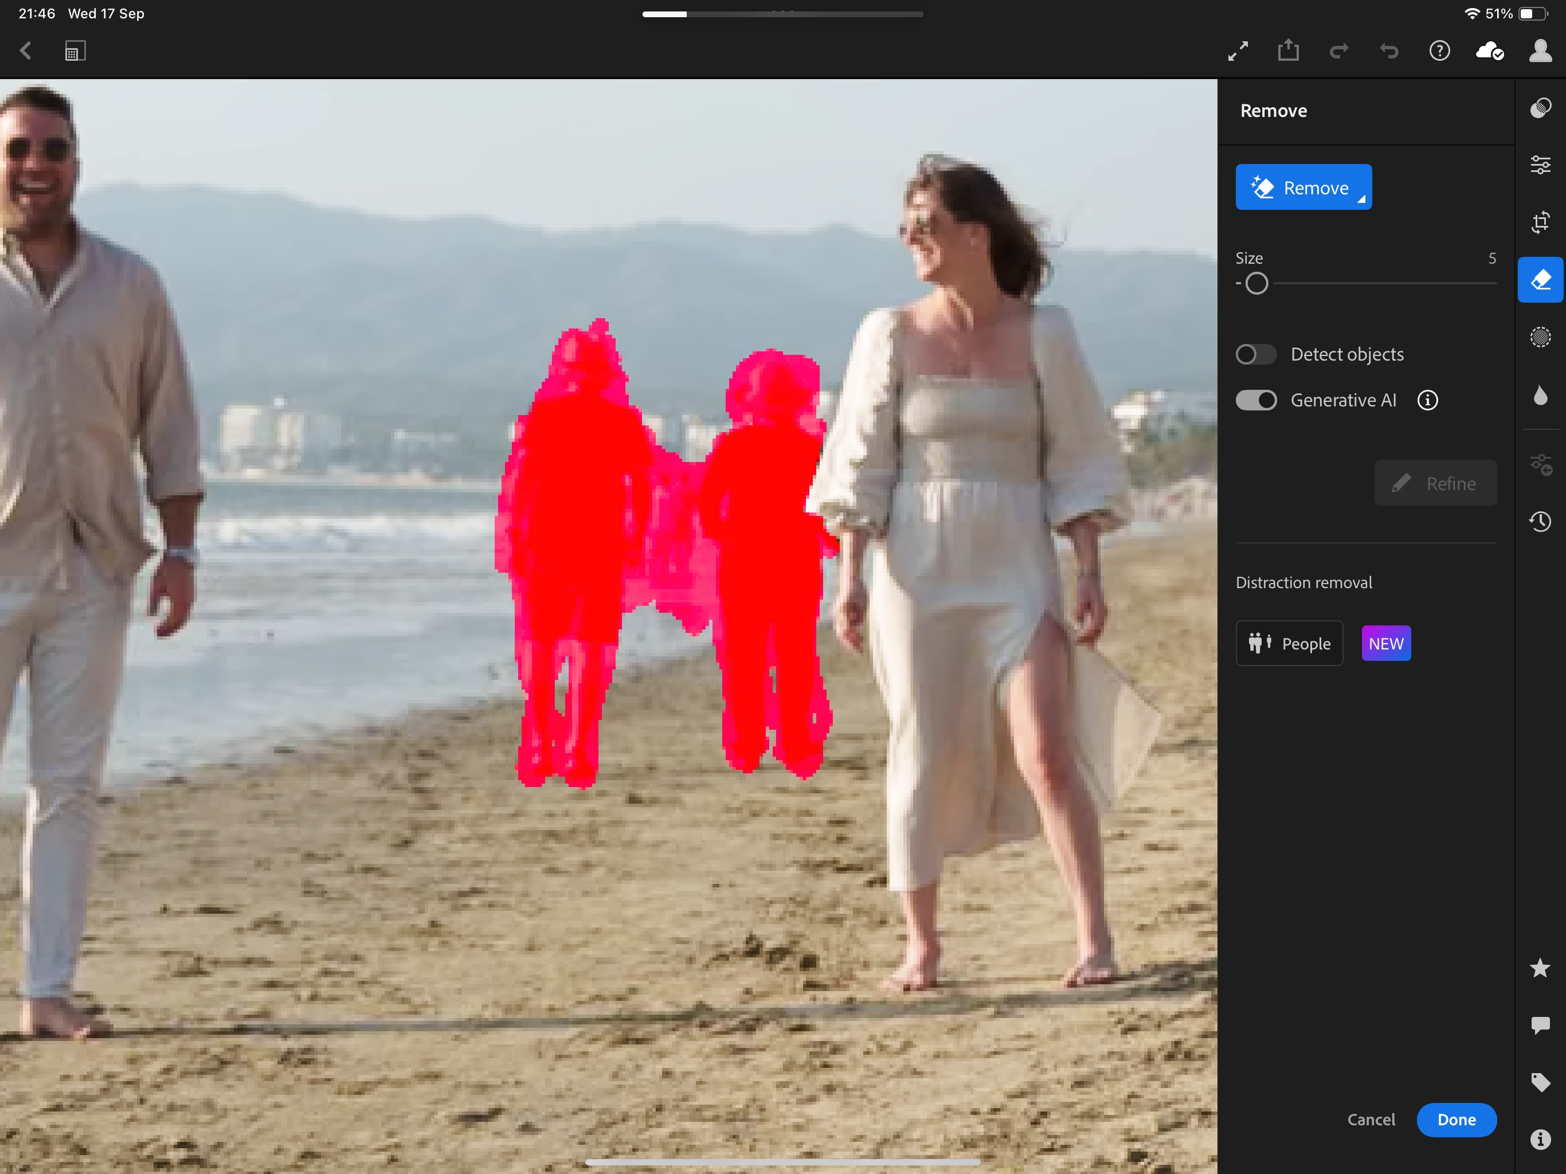Go back with the left chevron
This screenshot has height=1174, width=1566.
(x=26, y=51)
